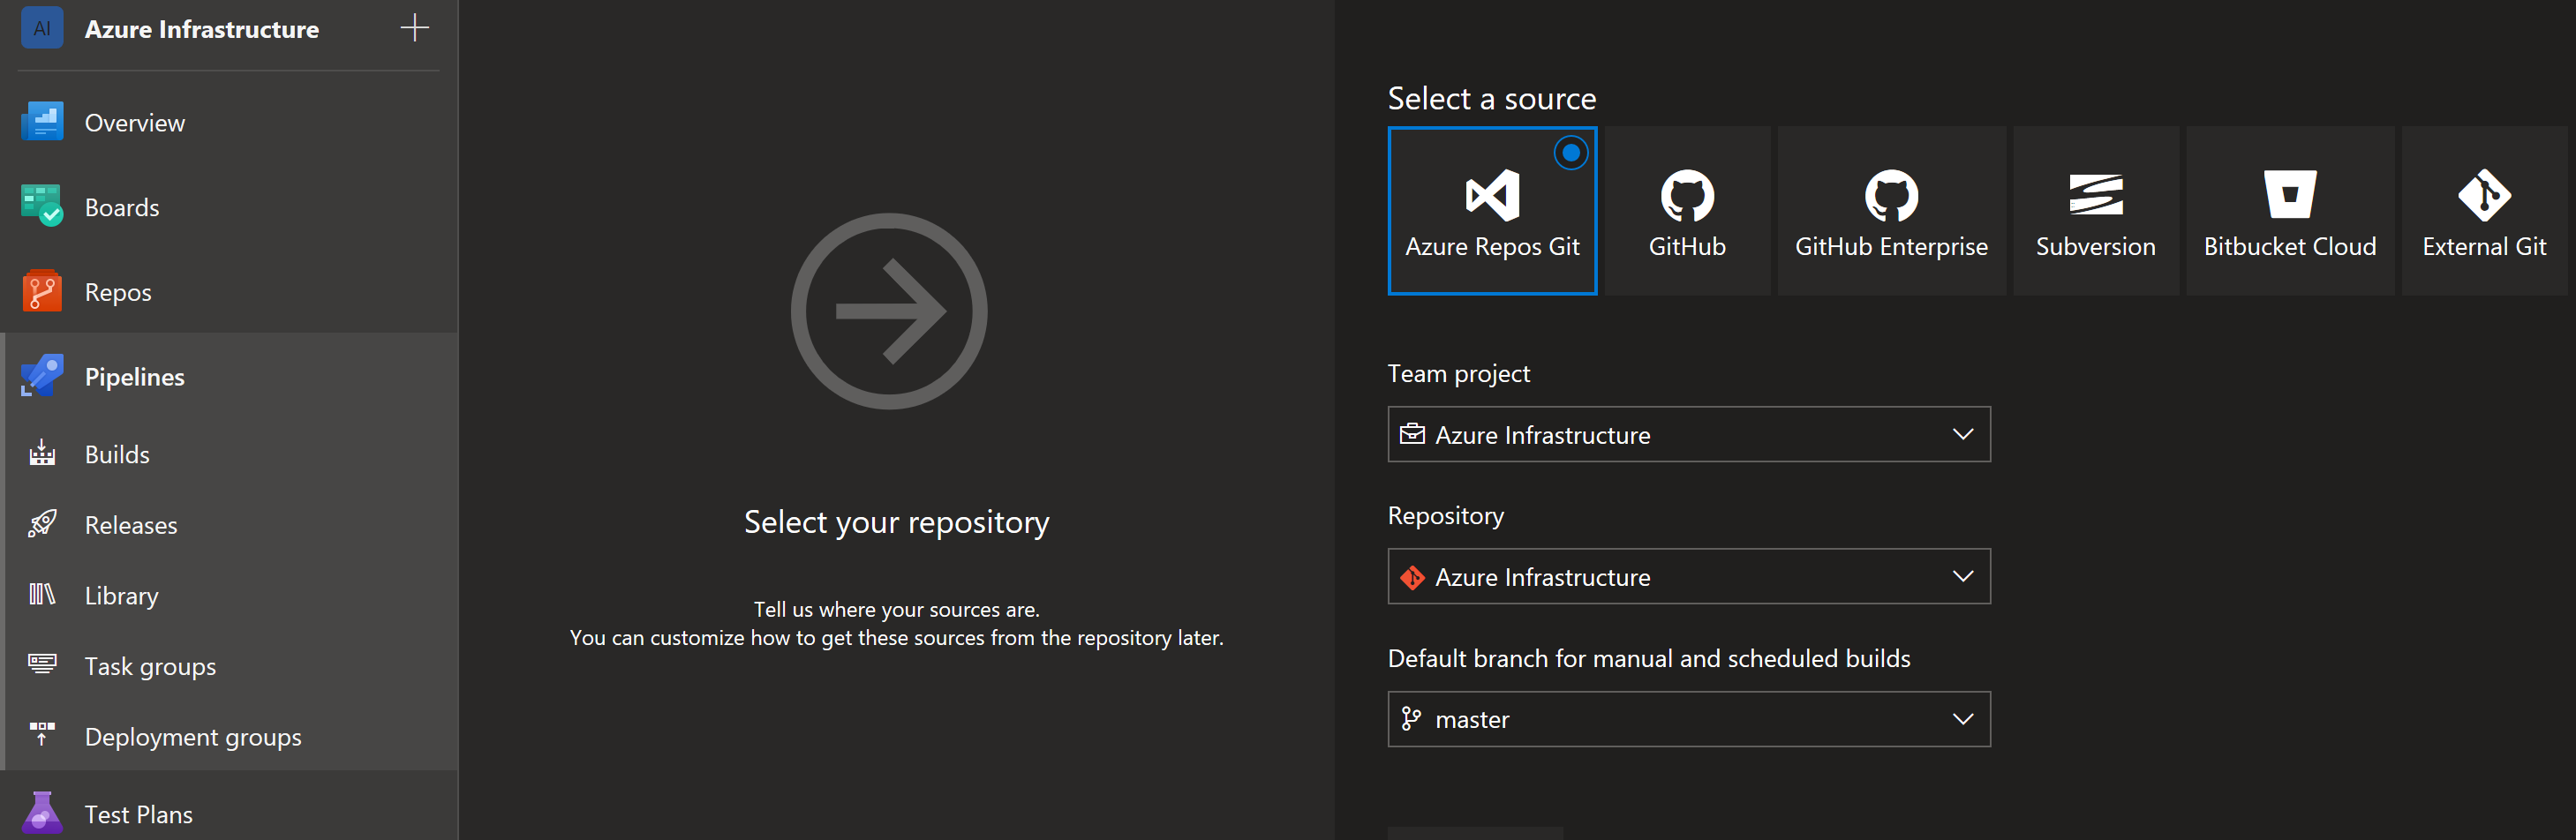Image resolution: width=2576 pixels, height=840 pixels.
Task: Click the Boards icon in sidebar
Action: pos(42,206)
